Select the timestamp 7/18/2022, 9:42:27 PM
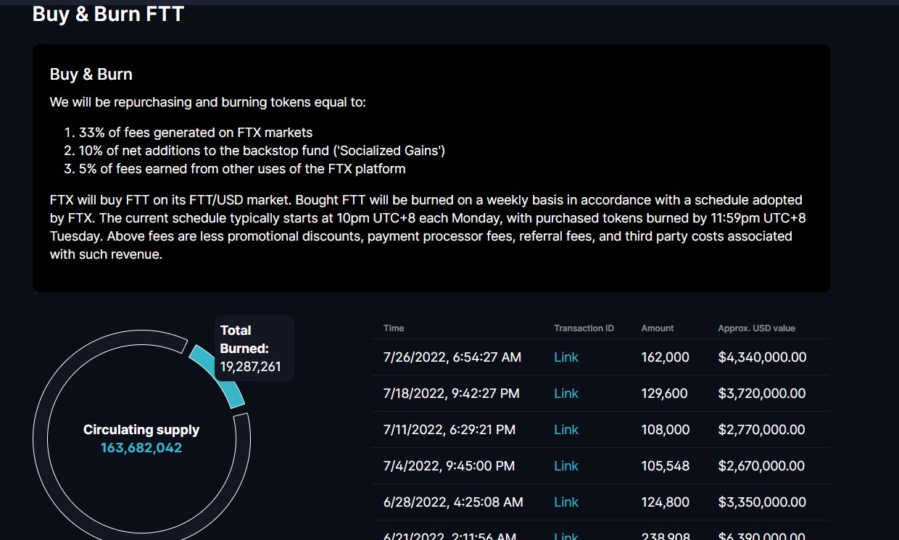Viewport: 899px width, 540px height. click(x=452, y=394)
